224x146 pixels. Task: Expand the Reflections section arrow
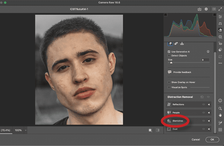point(209,105)
